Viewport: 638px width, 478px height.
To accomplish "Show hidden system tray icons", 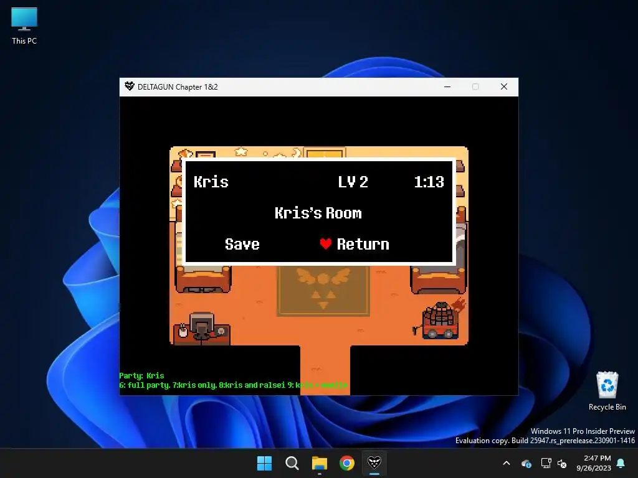I will point(507,463).
